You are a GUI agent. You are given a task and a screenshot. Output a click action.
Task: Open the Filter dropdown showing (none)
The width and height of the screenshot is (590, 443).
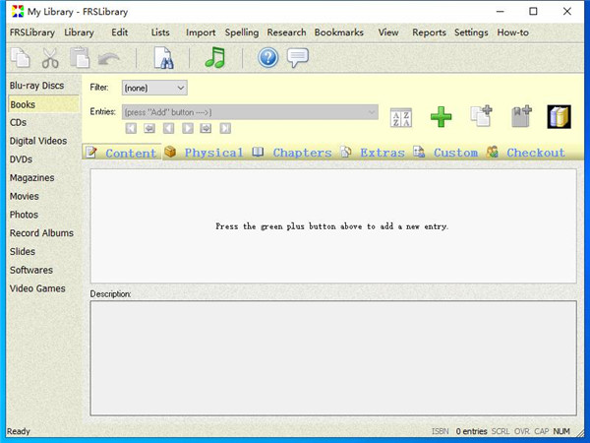(x=153, y=88)
